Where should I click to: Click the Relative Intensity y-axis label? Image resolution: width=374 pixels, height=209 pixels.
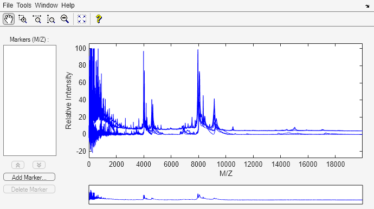coord(68,101)
